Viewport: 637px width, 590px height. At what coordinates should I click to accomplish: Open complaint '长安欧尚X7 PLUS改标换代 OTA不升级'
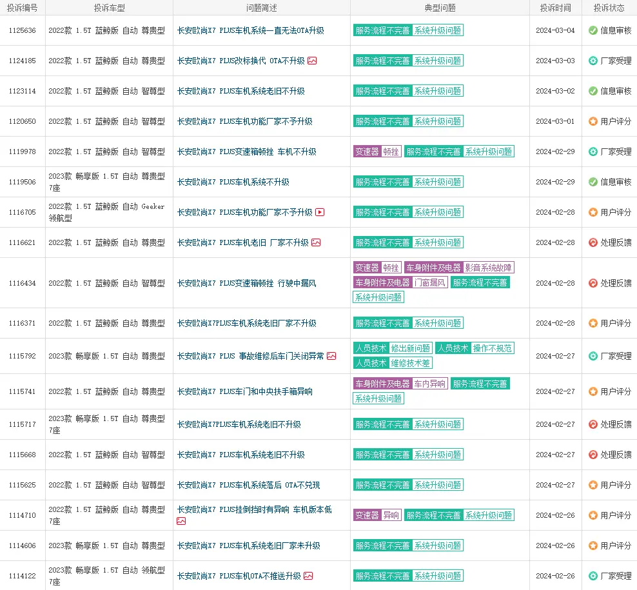pyautogui.click(x=241, y=61)
